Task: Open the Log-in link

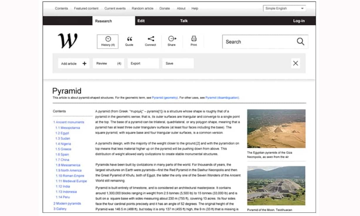Action: point(299,21)
